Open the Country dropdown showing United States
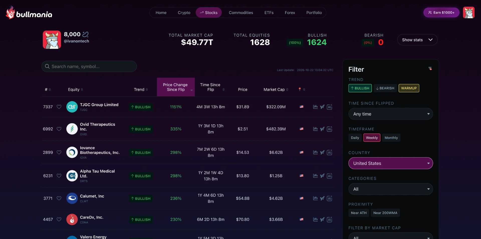 [x=391, y=163]
